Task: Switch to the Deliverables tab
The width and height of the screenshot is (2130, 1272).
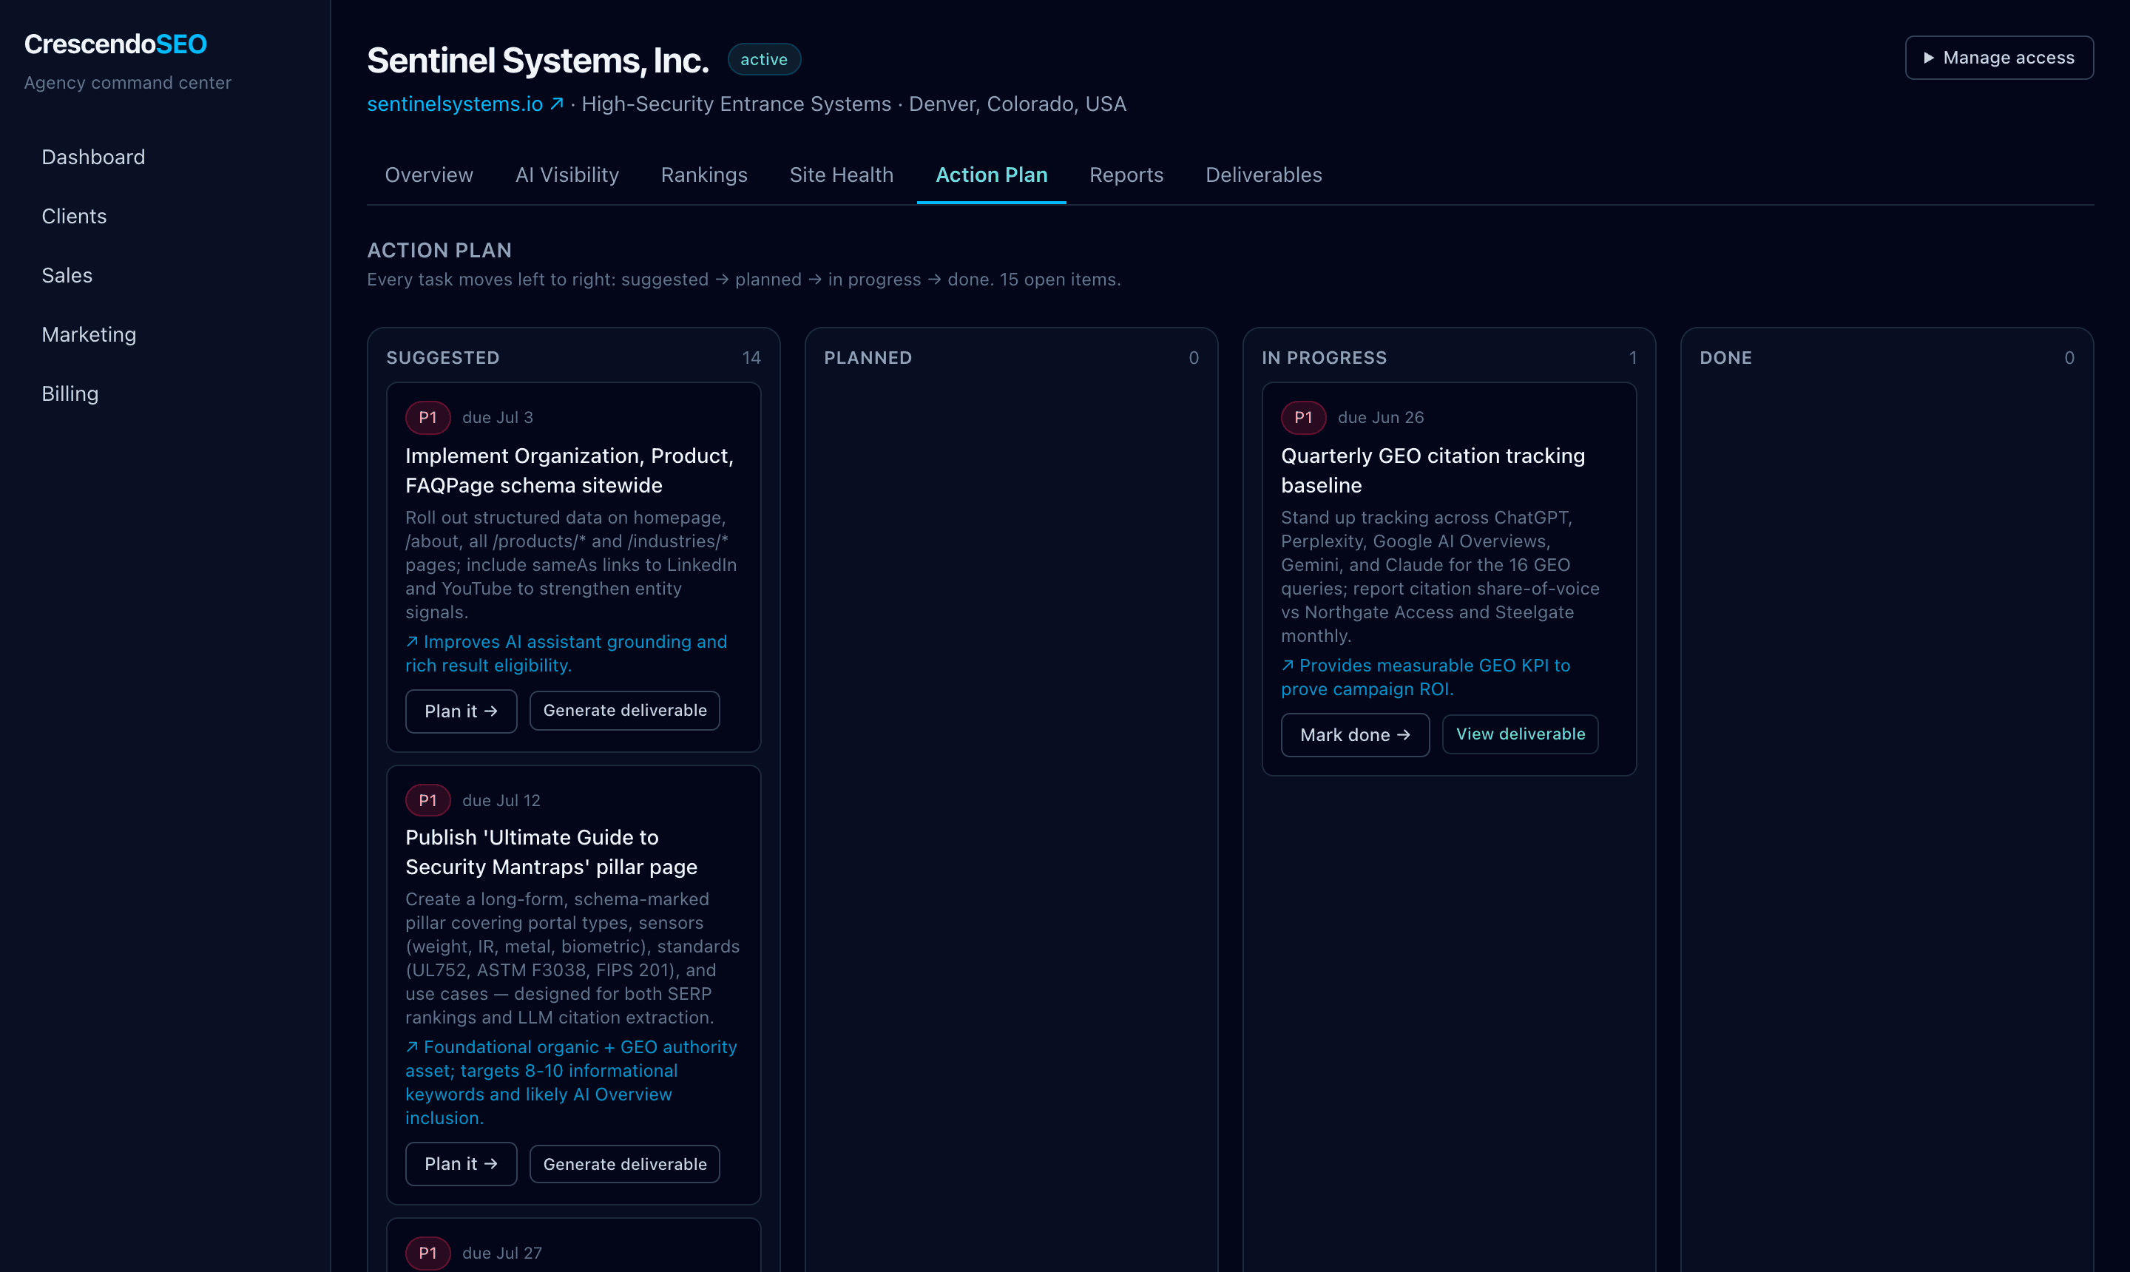Action: [1263, 175]
